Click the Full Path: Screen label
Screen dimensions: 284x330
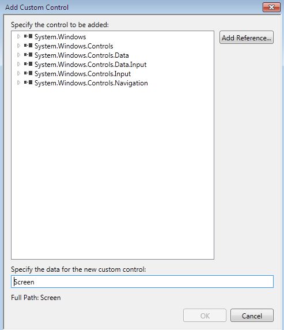[x=36, y=298]
